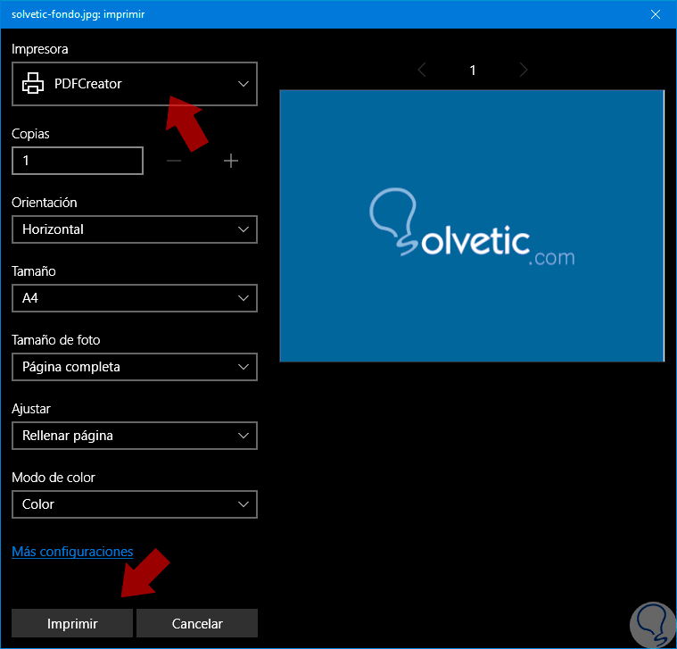The height and width of the screenshot is (649, 677).
Task: Click the Imprimir button
Action: pyautogui.click(x=72, y=623)
